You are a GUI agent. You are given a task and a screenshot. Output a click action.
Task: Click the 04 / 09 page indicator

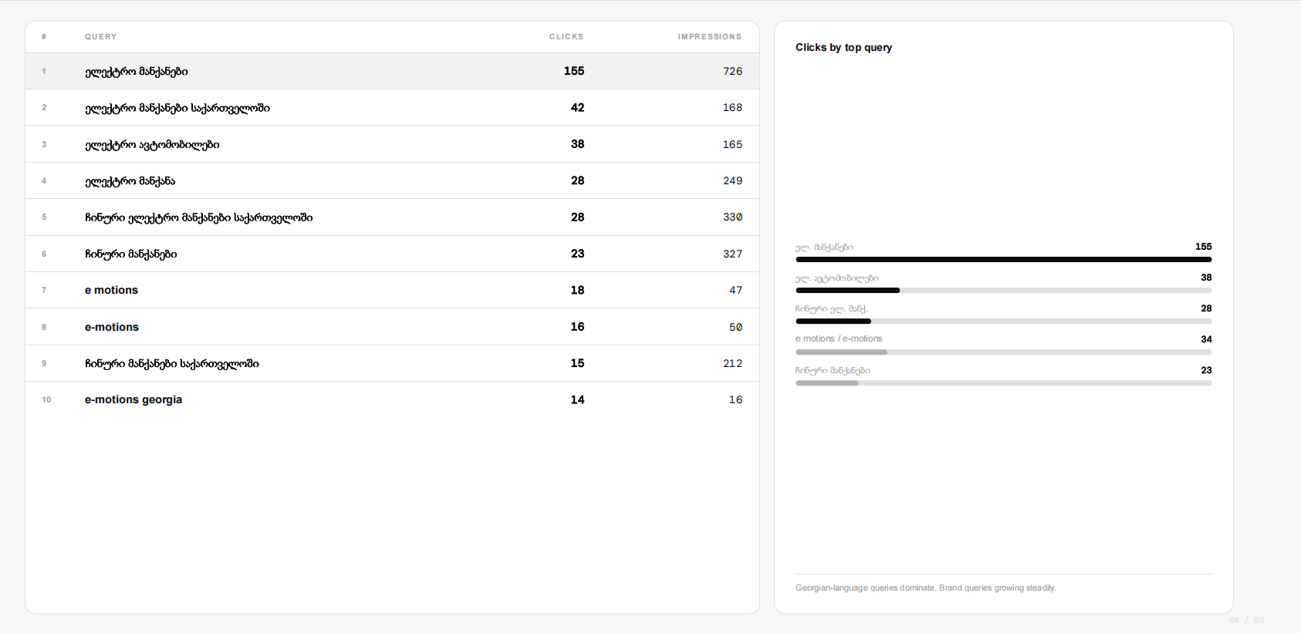pos(1246,620)
